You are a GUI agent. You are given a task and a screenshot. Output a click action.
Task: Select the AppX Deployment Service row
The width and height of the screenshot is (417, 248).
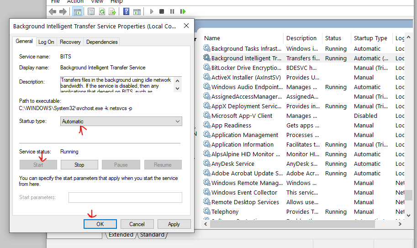point(303,106)
